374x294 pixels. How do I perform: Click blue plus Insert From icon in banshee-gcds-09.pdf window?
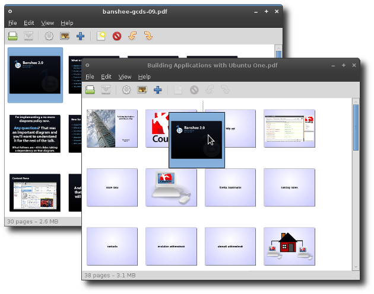[80, 36]
